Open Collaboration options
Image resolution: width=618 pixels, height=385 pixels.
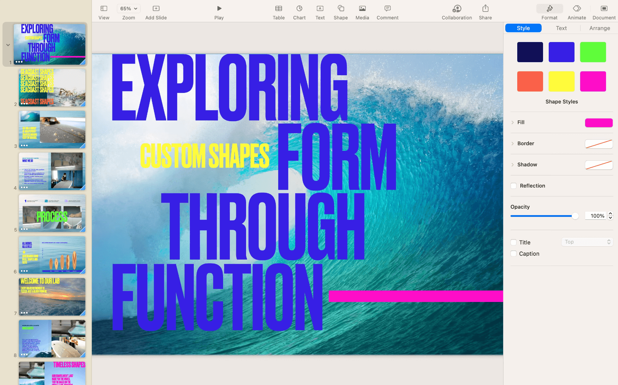point(456,12)
